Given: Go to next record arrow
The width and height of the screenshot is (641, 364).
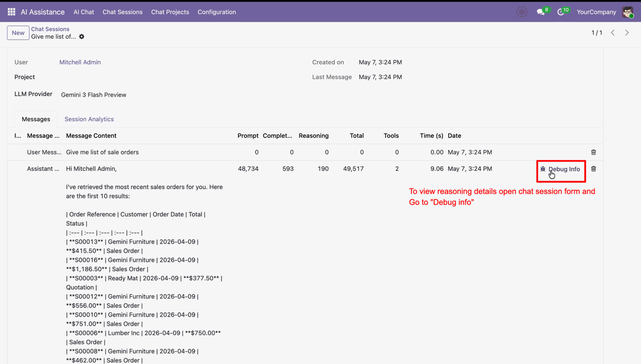Looking at the screenshot, I should [x=627, y=33].
